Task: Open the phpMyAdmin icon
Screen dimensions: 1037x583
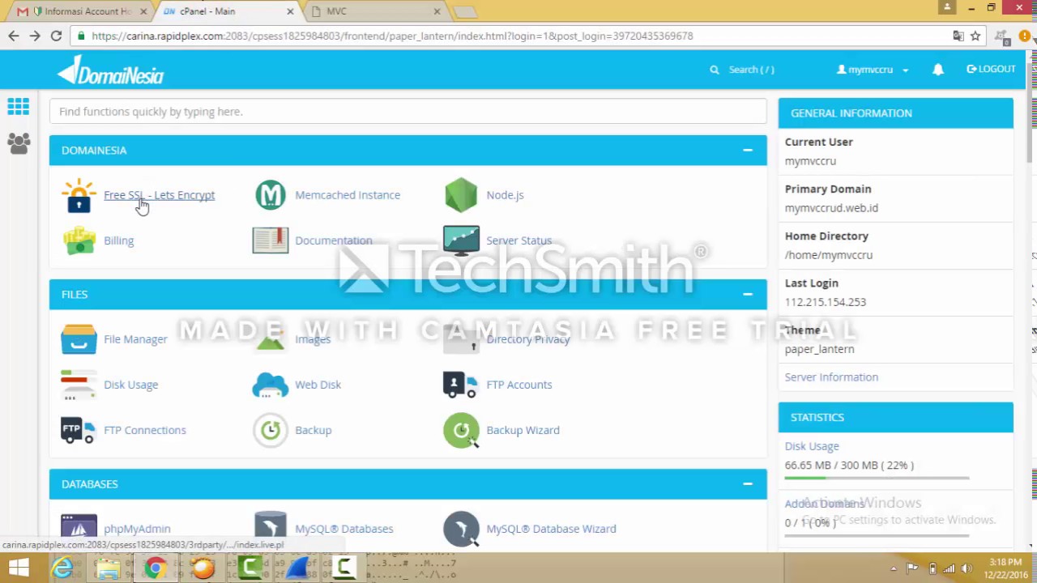Action: point(79,529)
